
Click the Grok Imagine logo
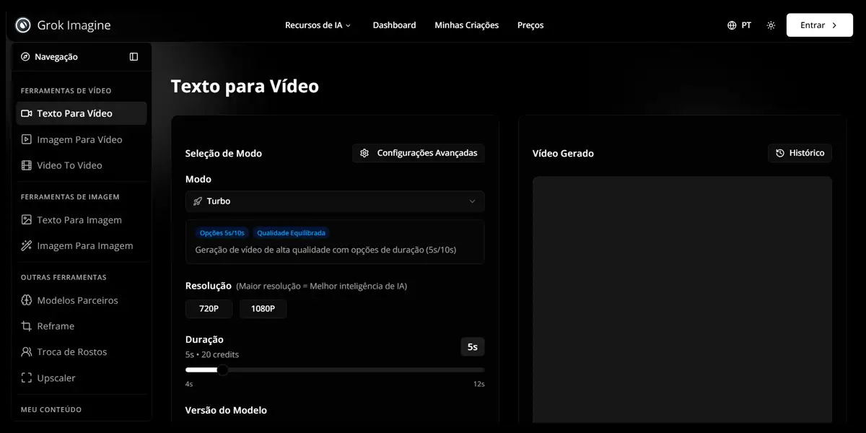[62, 25]
